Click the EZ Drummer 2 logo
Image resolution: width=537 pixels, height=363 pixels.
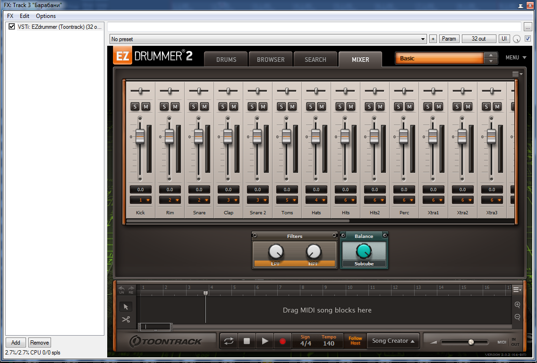pyautogui.click(x=153, y=56)
